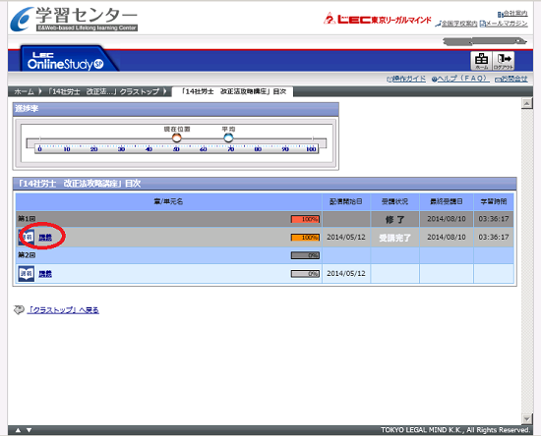The image size is (541, 436).
Task: Click the scrollbar down arrow
Action: click(527, 419)
